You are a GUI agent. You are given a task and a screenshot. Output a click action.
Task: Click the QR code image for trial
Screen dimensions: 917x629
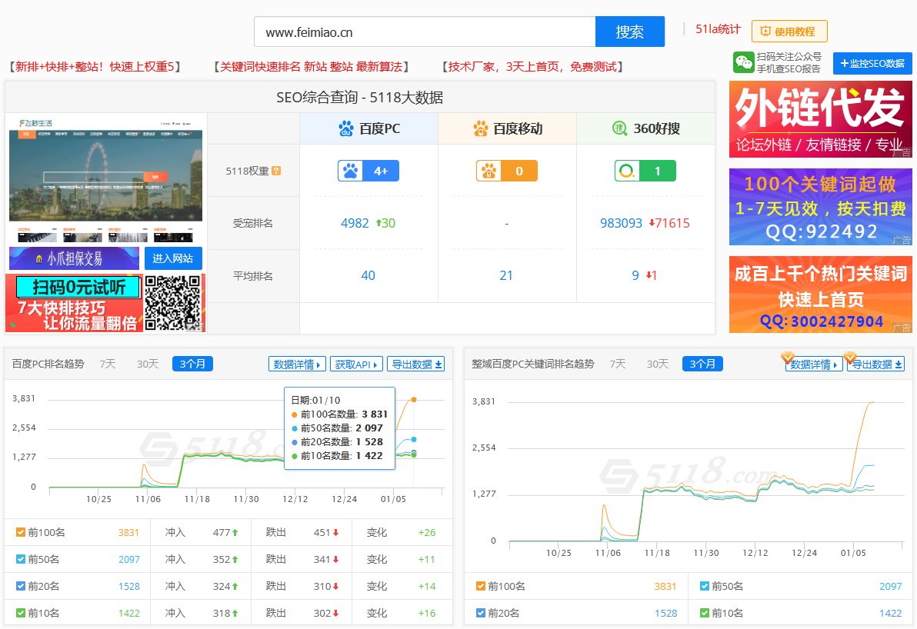pyautogui.click(x=173, y=303)
